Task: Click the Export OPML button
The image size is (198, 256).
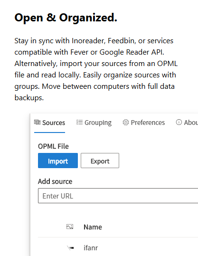Action: point(100,161)
